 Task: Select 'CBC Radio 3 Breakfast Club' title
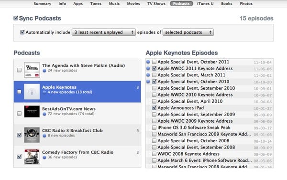[72, 130]
